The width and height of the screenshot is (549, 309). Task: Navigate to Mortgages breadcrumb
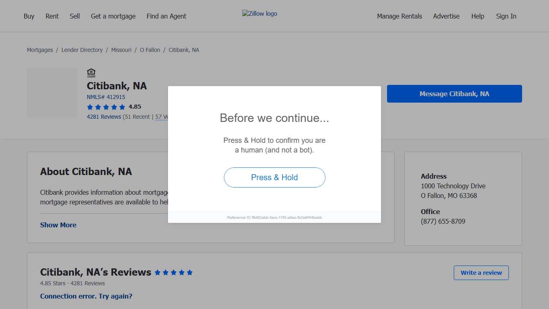click(x=39, y=50)
